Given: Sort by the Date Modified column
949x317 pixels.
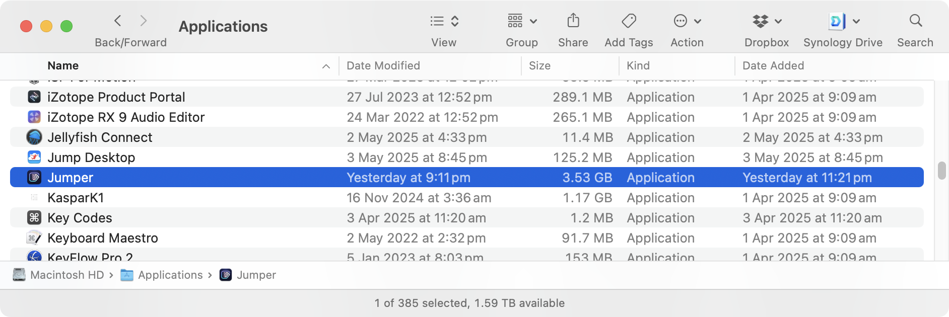Looking at the screenshot, I should 383,66.
